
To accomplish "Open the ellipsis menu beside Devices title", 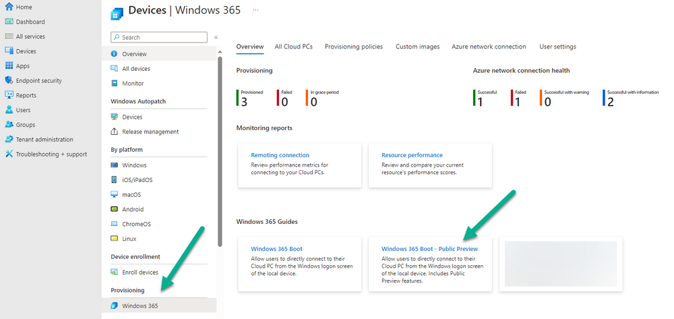I will point(255,10).
